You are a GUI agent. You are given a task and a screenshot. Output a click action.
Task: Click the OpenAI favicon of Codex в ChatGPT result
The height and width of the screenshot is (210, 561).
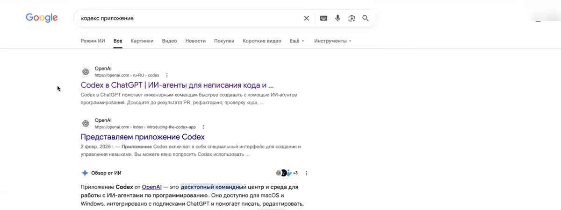pos(86,71)
